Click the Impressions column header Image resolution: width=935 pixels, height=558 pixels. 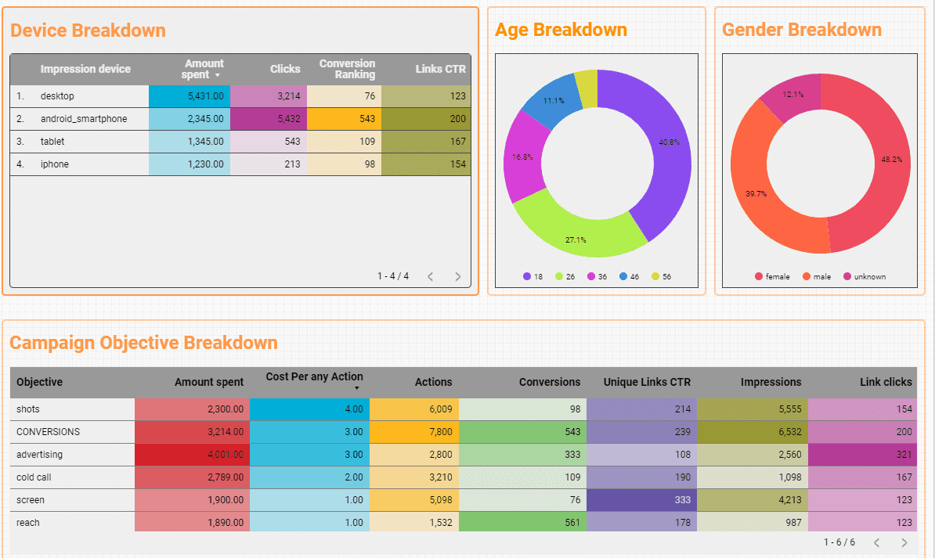click(x=771, y=382)
